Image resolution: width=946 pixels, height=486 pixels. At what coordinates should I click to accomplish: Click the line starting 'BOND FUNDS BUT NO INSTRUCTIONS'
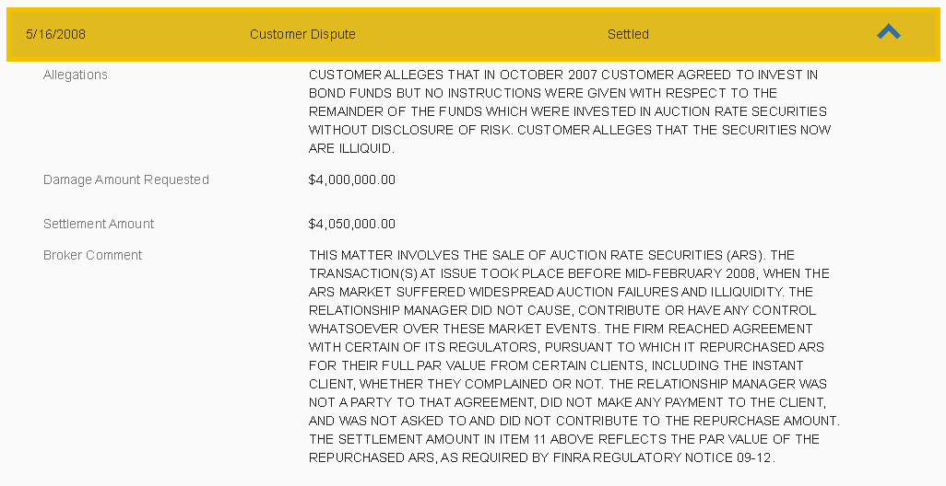[x=542, y=93]
